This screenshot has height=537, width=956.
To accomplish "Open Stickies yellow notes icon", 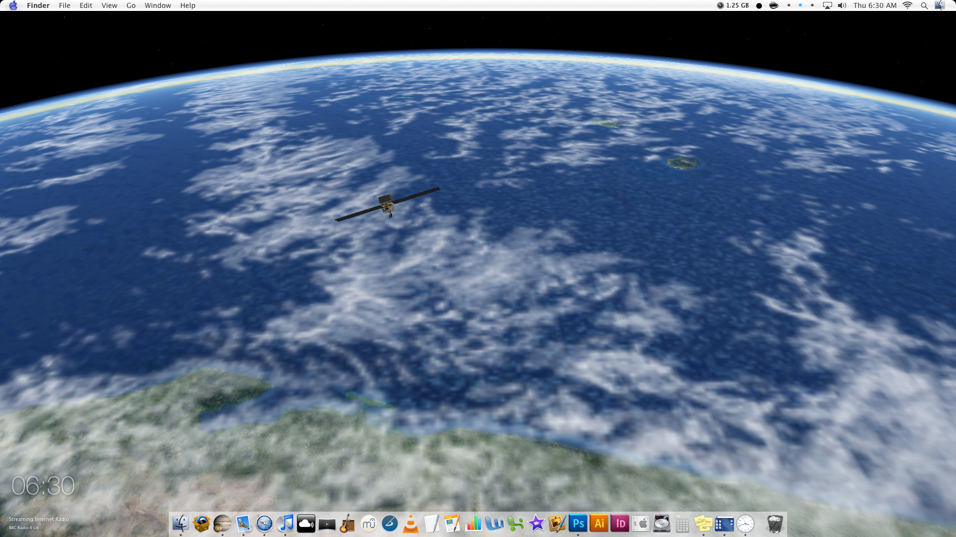I will pyautogui.click(x=704, y=524).
